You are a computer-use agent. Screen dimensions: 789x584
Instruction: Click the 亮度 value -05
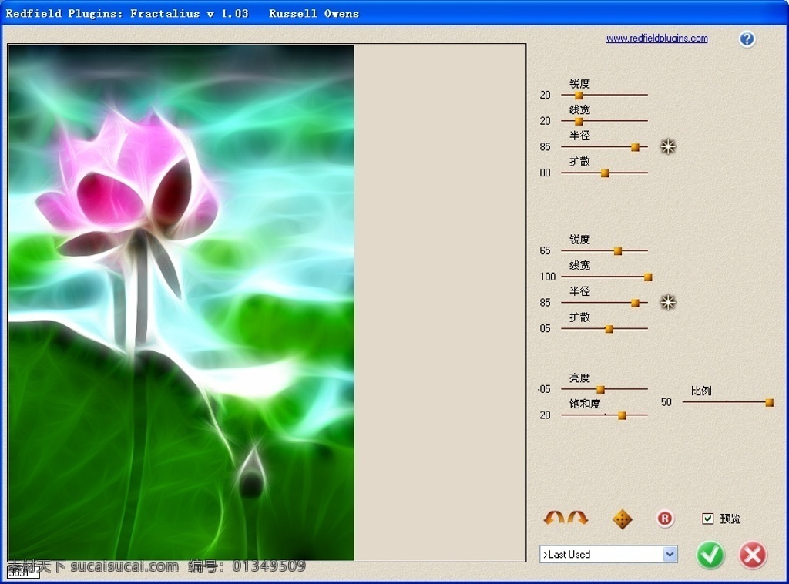coord(544,389)
